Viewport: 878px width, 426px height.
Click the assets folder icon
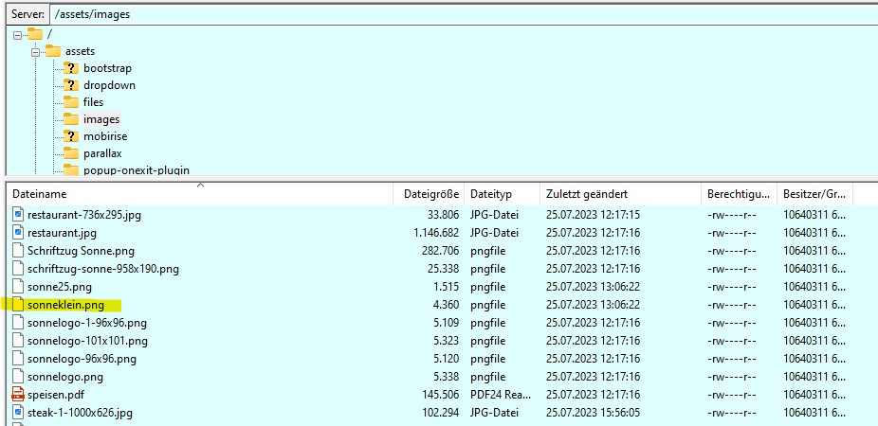(53, 51)
